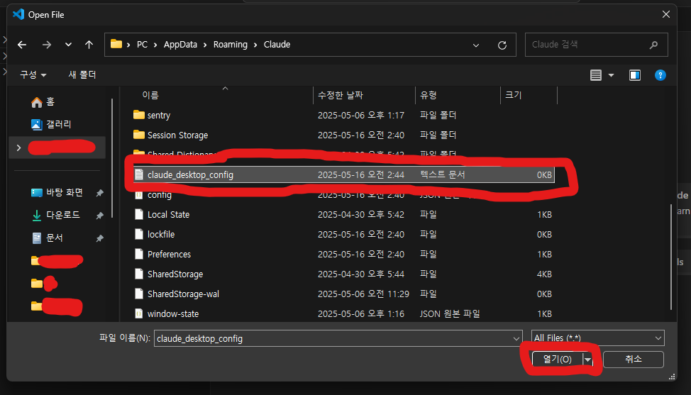Select Claude in the breadcrumb path

pyautogui.click(x=277, y=45)
